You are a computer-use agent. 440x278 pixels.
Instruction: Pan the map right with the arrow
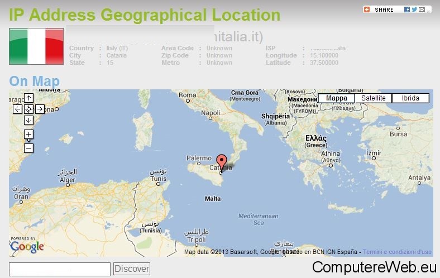[x=40, y=109]
